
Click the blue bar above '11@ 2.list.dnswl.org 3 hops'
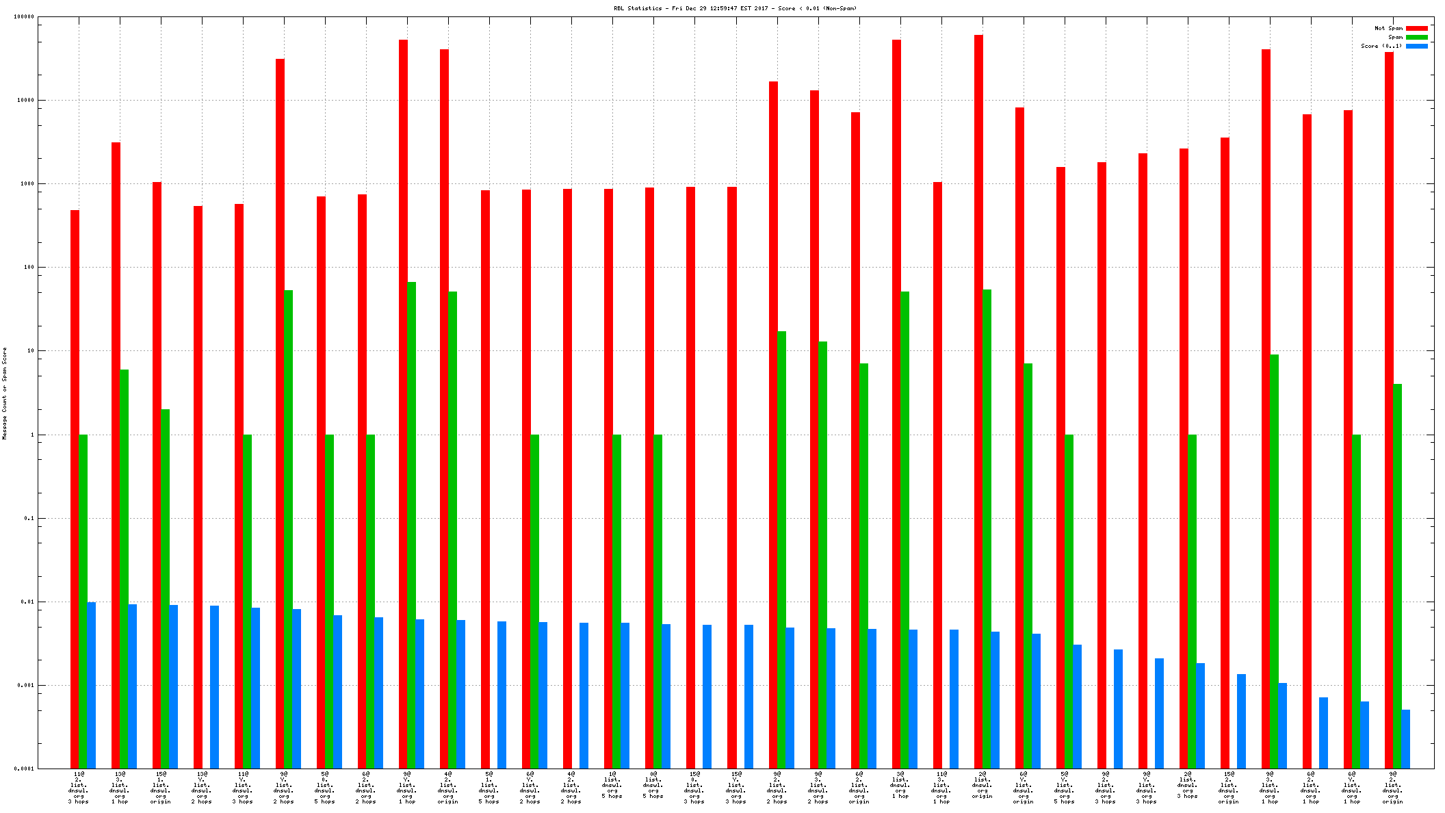[91, 684]
